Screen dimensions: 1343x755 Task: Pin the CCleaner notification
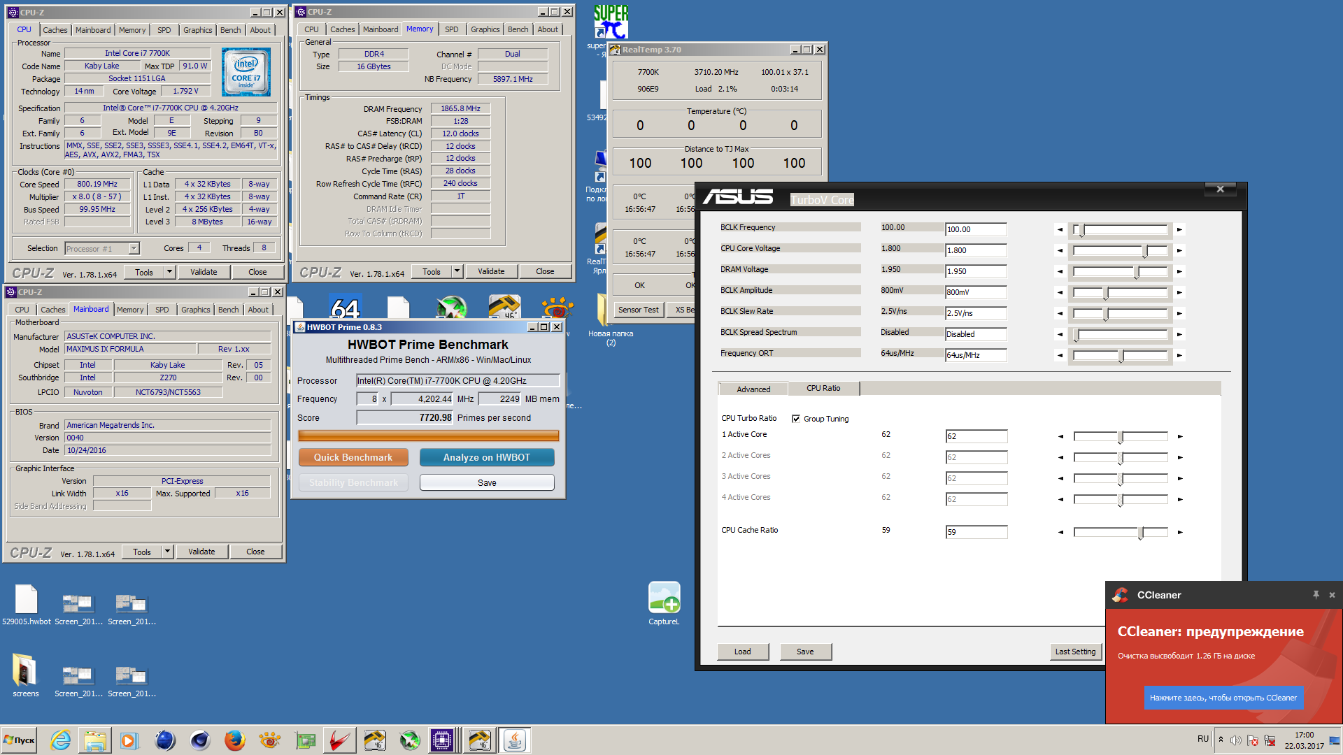(x=1316, y=595)
